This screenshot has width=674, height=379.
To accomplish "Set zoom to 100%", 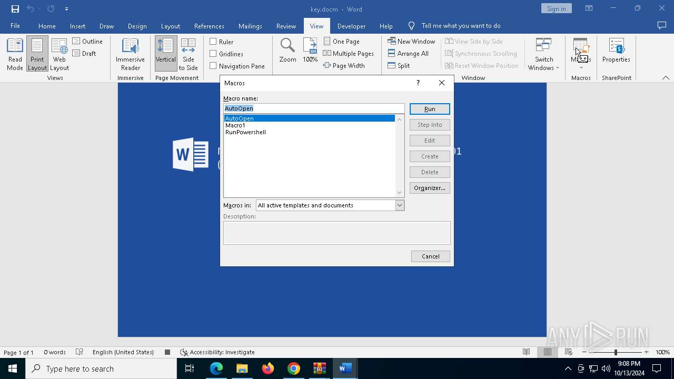I will coord(310,51).
